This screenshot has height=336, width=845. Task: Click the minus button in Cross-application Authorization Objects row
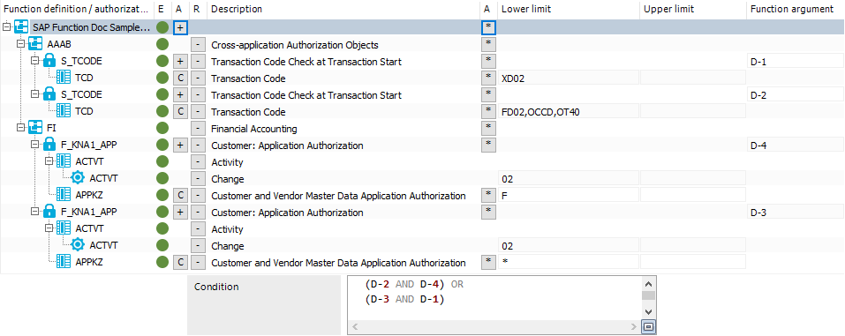click(199, 45)
